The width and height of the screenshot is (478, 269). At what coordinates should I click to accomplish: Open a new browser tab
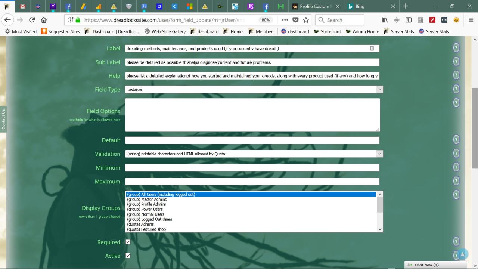pyautogui.click(x=406, y=6)
